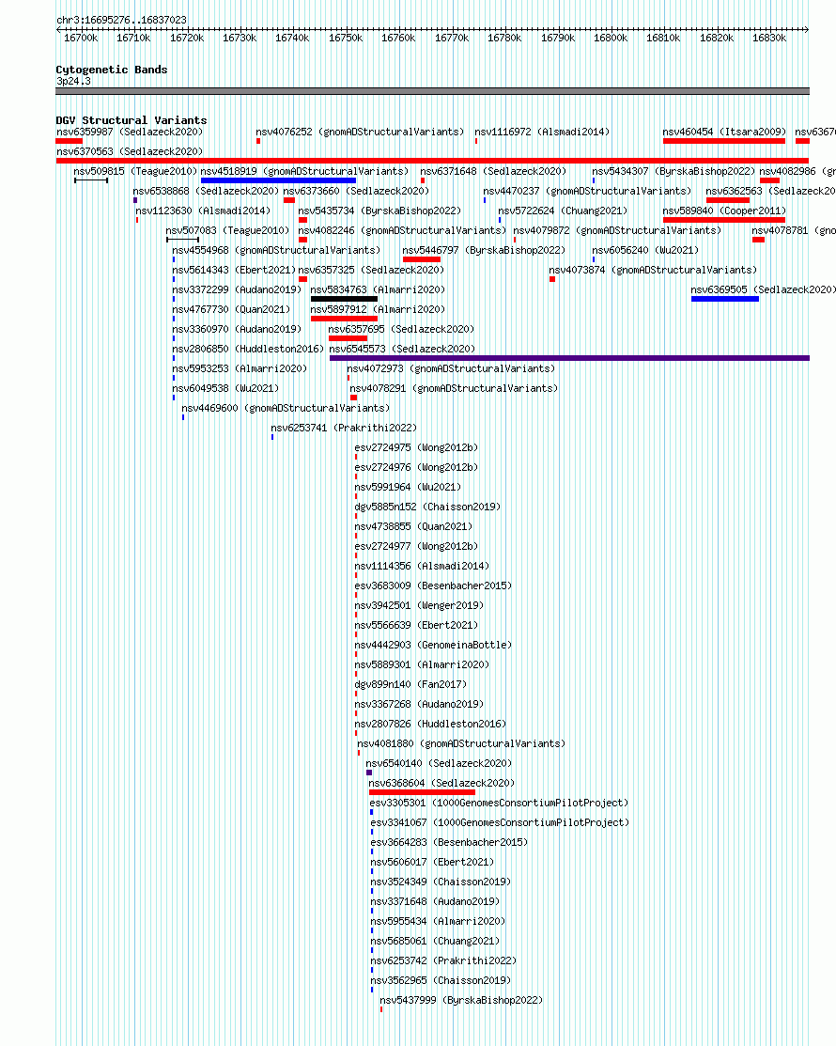Select the nsv6357695 red variant bar
The width and height of the screenshot is (836, 1046).
(x=348, y=338)
